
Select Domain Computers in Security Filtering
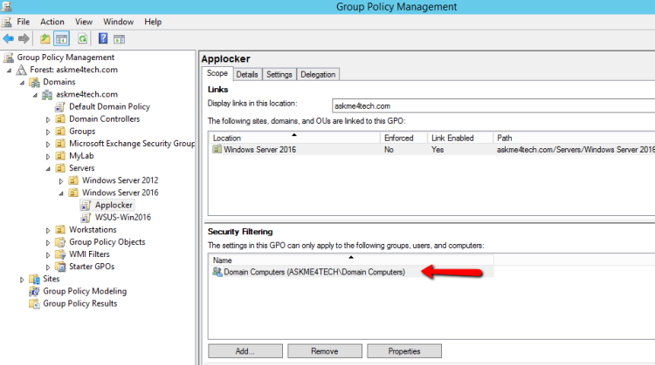314,272
